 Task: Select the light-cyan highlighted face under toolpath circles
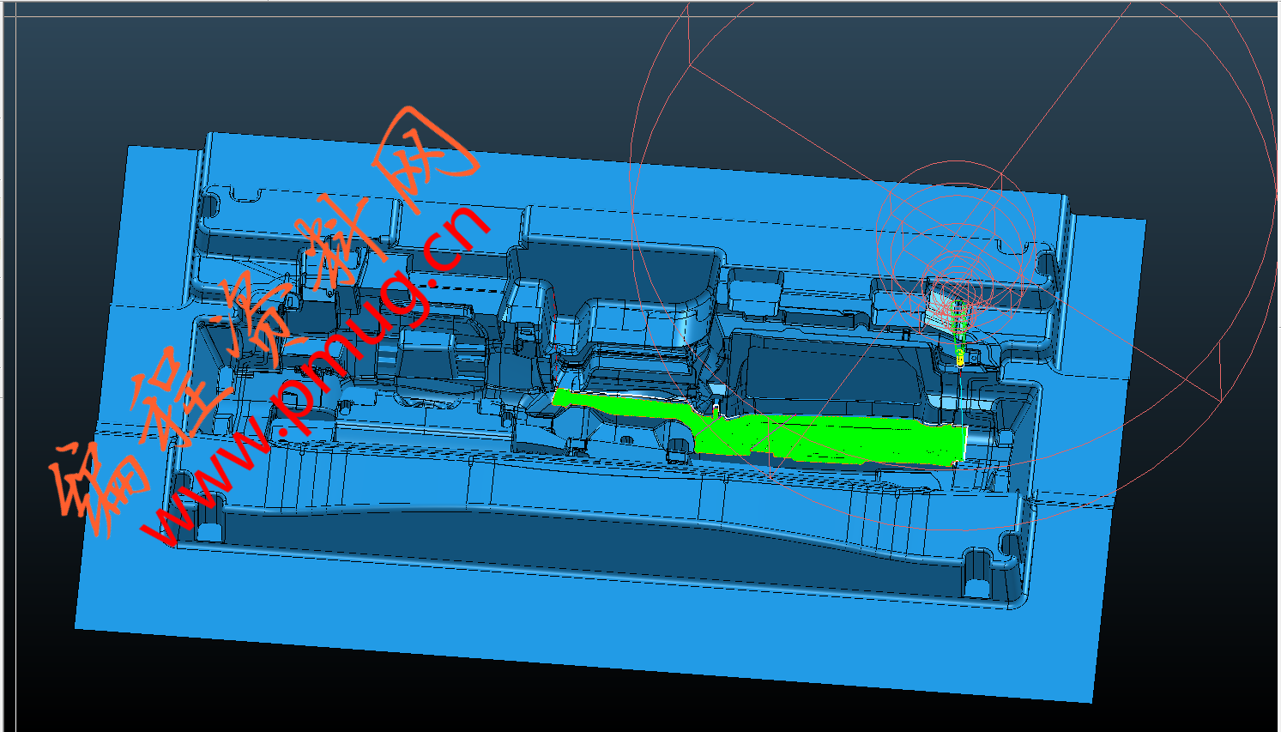click(940, 311)
